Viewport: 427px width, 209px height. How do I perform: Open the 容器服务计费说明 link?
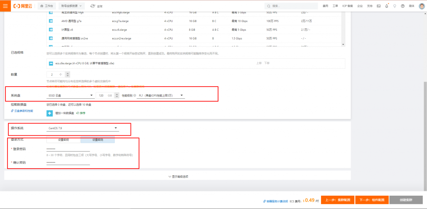(276, 201)
